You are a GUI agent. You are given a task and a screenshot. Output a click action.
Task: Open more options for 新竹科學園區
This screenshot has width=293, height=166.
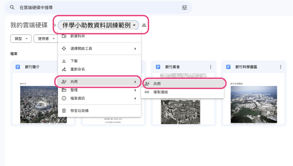click(x=281, y=67)
